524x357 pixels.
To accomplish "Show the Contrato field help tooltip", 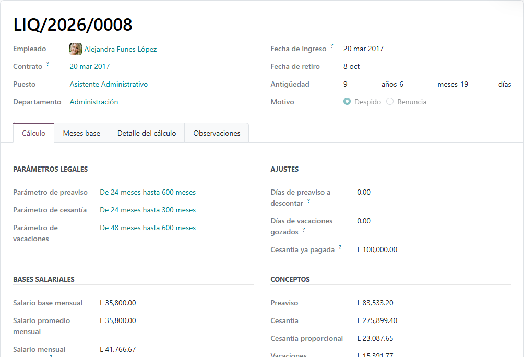I will click(48, 64).
